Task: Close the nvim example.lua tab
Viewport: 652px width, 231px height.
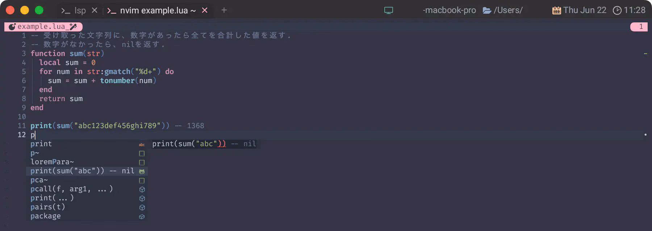Action: (x=205, y=10)
